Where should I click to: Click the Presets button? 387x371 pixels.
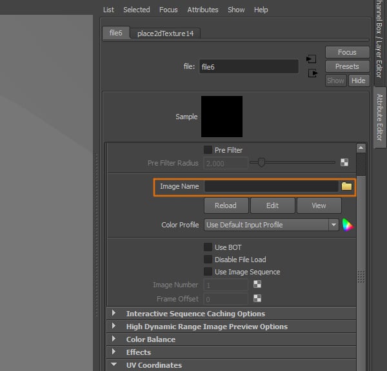coord(347,66)
